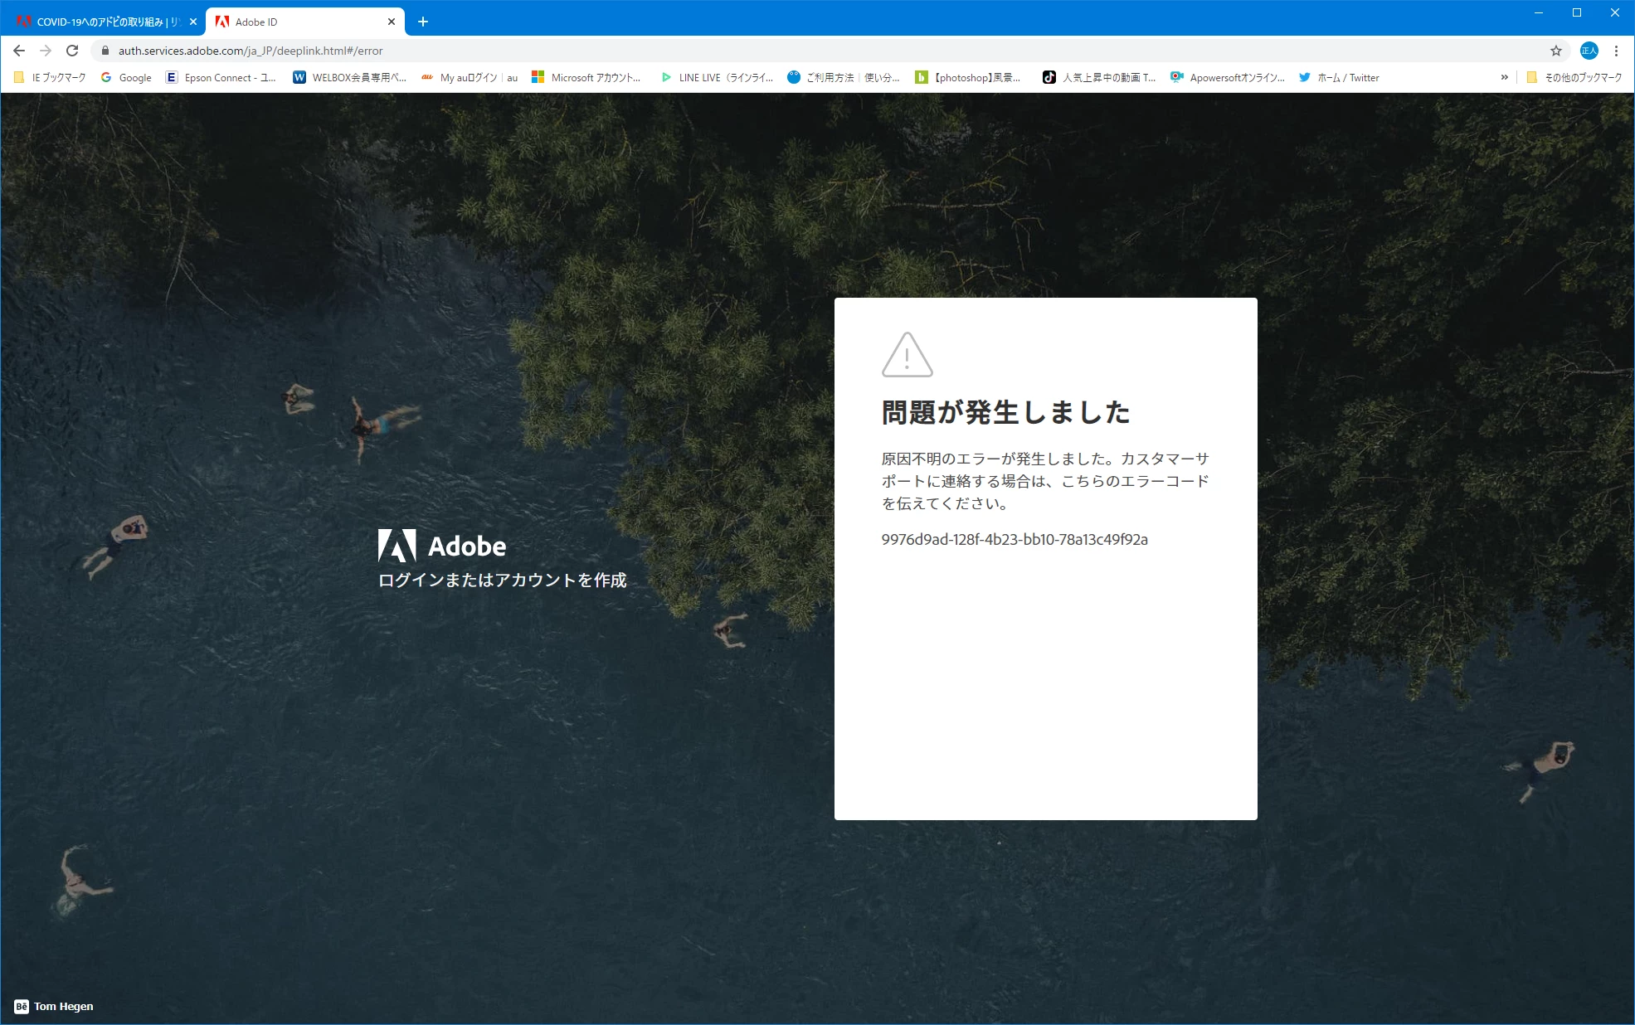Open the Google bookmark

[126, 77]
